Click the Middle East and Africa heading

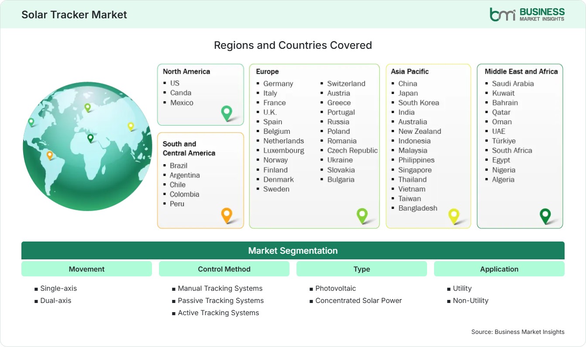[x=521, y=71]
